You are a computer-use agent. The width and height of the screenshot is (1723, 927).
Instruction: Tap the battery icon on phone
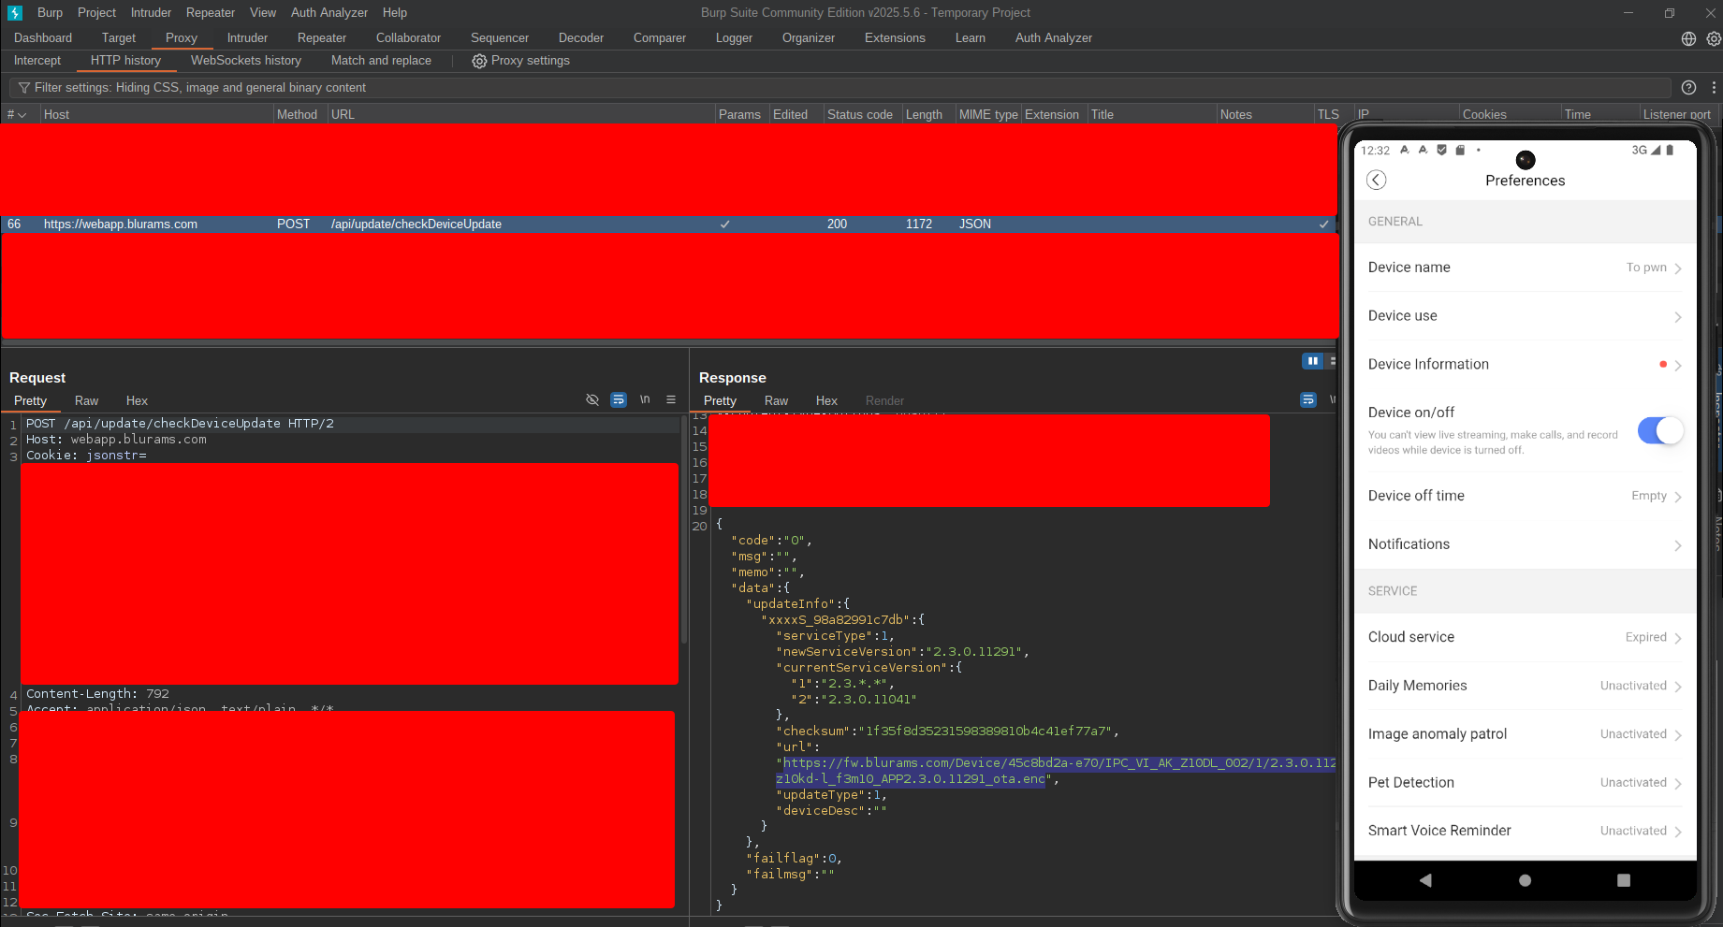(1670, 150)
